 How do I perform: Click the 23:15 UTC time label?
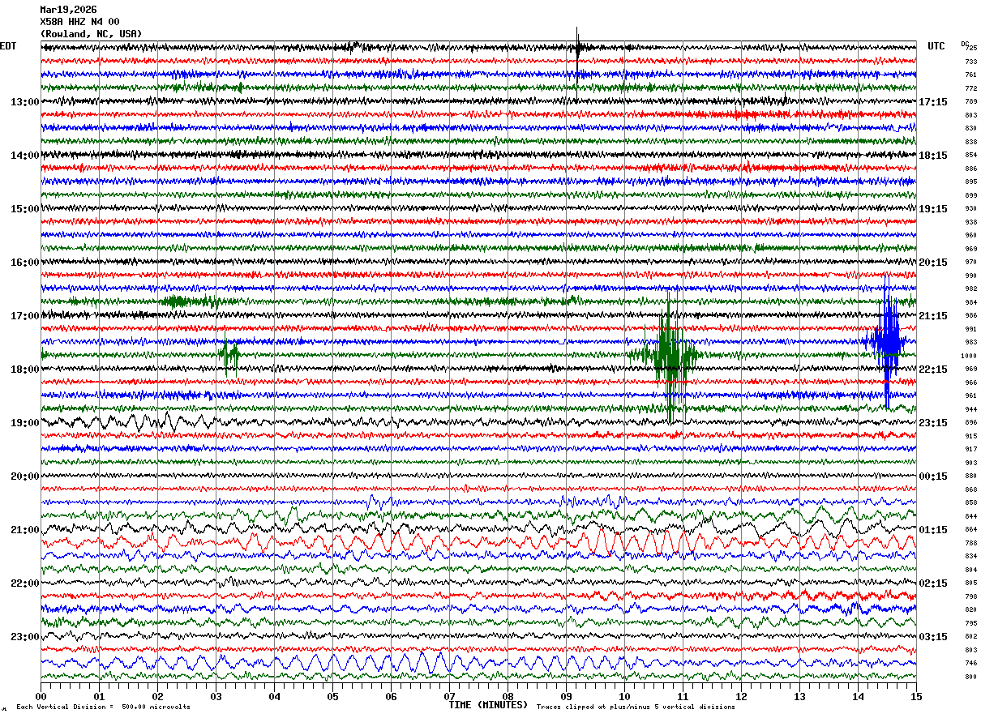tap(933, 423)
